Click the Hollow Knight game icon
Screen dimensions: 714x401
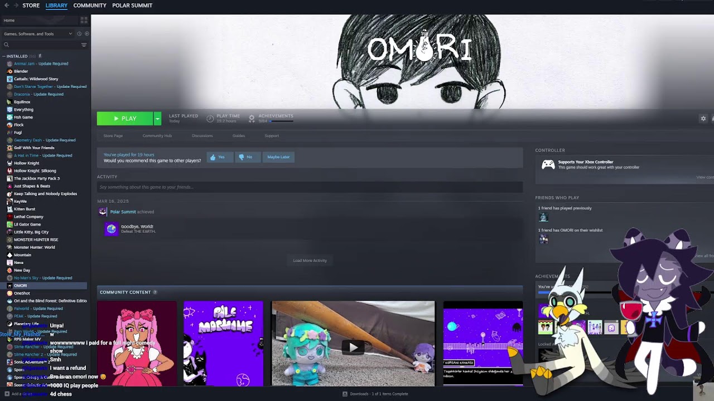click(x=9, y=163)
